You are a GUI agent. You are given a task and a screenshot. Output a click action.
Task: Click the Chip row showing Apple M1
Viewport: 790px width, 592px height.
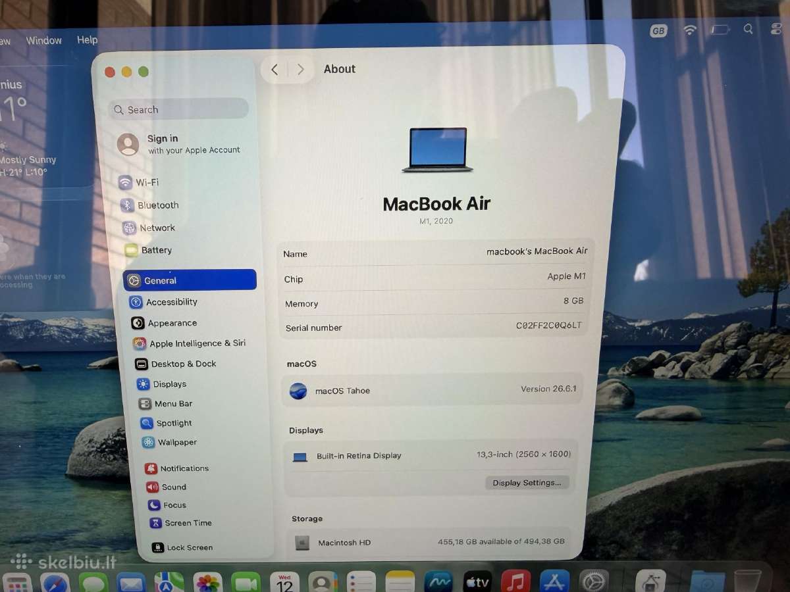[434, 278]
